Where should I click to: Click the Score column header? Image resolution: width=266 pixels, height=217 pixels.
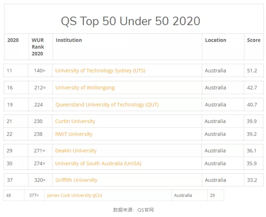[254, 40]
